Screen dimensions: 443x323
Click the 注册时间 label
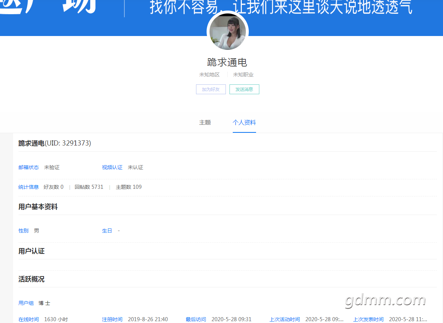(x=112, y=319)
